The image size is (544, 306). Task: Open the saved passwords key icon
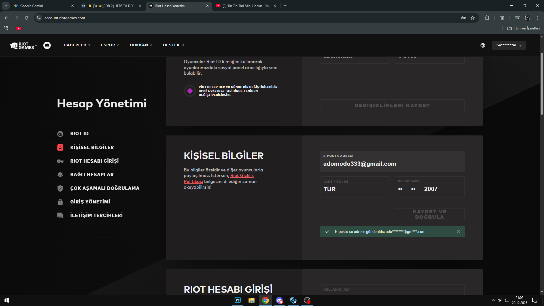point(464,18)
